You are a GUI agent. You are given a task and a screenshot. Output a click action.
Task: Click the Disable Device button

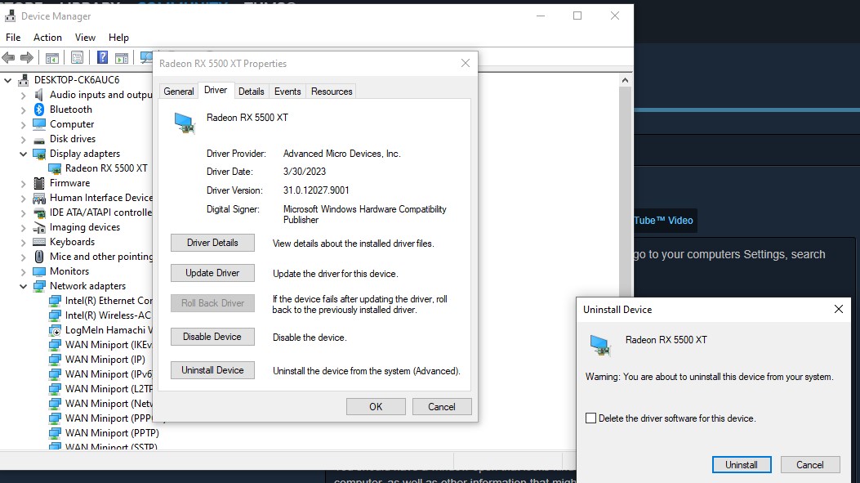213,337
